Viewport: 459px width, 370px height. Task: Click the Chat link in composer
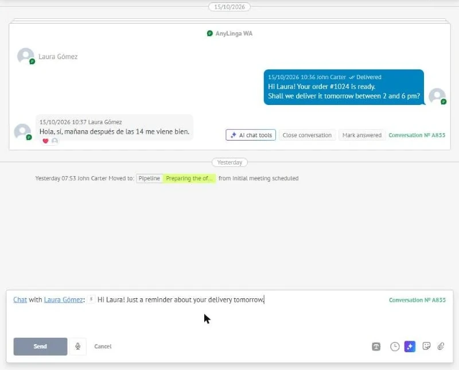20,300
